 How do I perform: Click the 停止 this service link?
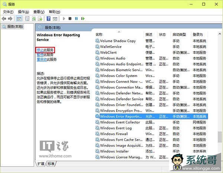(40, 50)
